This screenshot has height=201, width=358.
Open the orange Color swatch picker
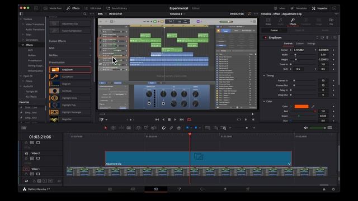302,107
